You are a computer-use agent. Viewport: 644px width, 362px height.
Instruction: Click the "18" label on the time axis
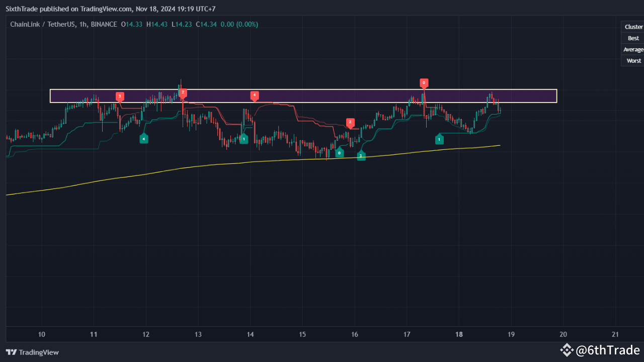(x=458, y=334)
